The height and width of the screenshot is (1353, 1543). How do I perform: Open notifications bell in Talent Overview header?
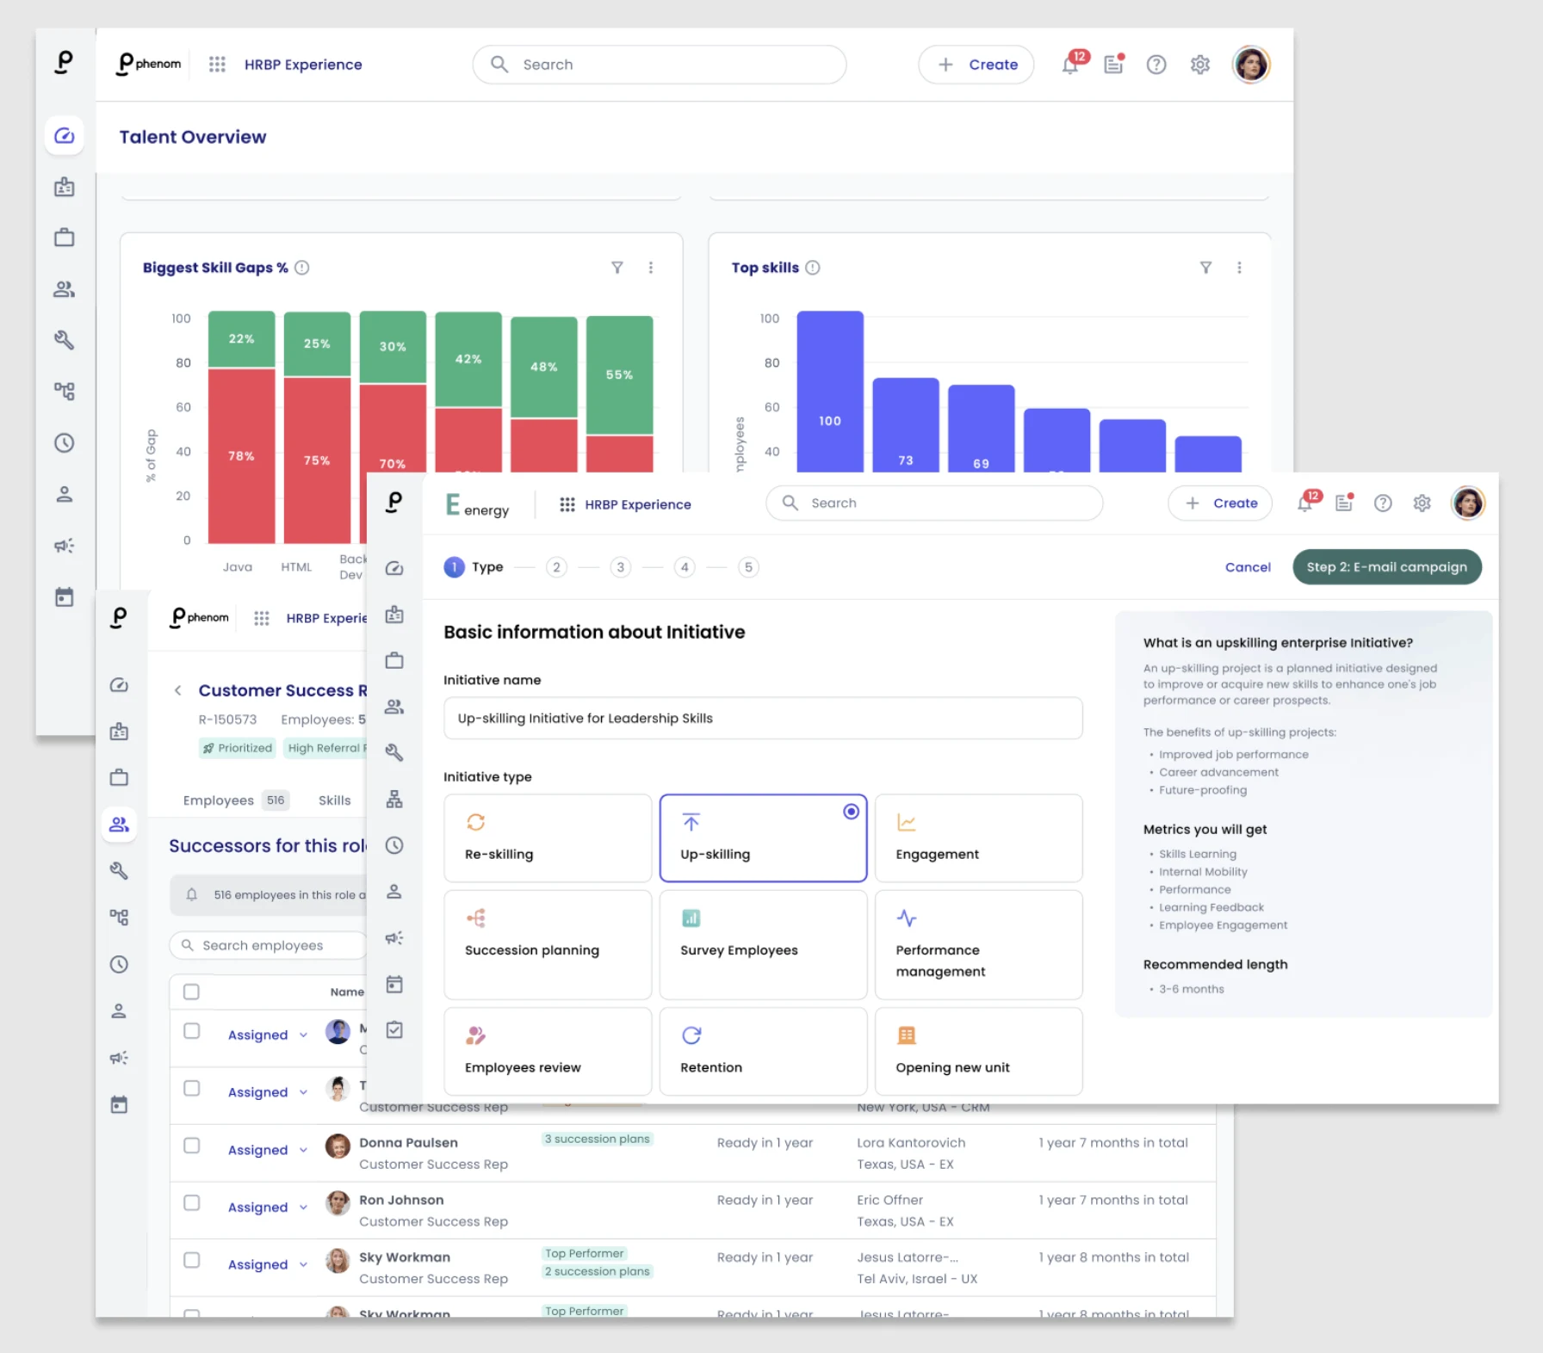1069,65
